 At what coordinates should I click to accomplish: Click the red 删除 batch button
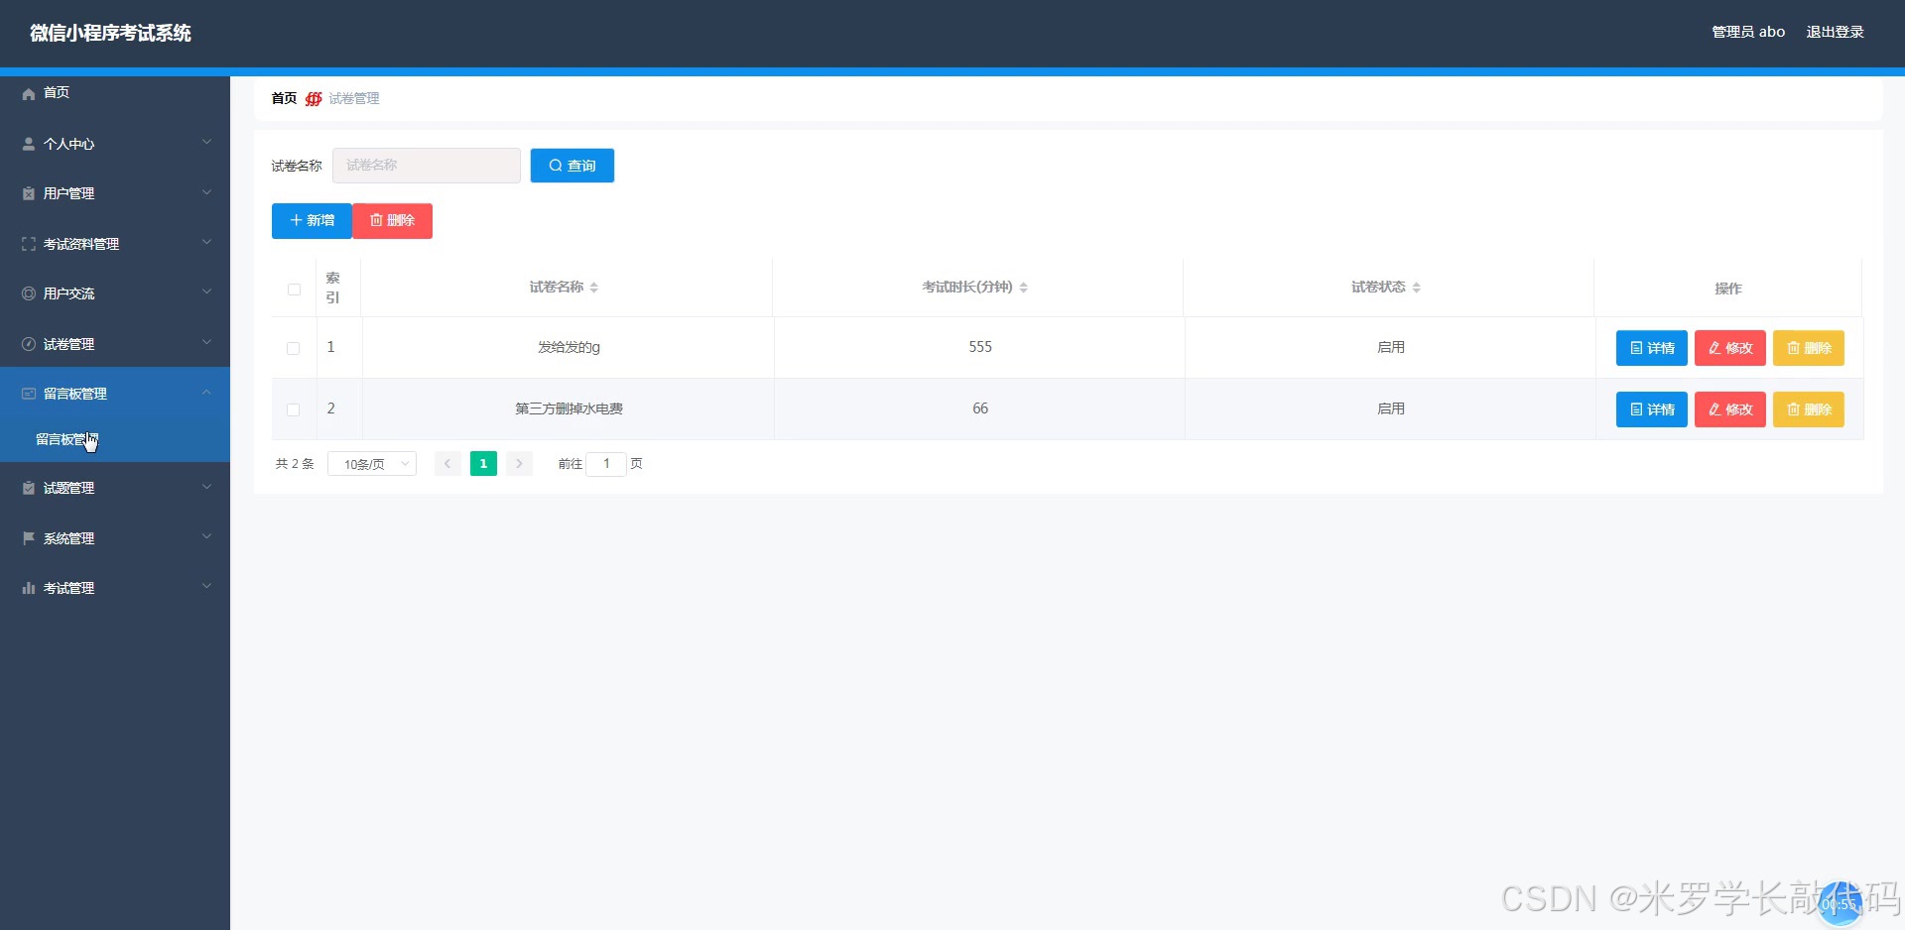393,220
